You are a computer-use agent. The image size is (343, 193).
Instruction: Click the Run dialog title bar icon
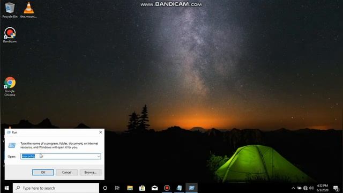click(9, 132)
